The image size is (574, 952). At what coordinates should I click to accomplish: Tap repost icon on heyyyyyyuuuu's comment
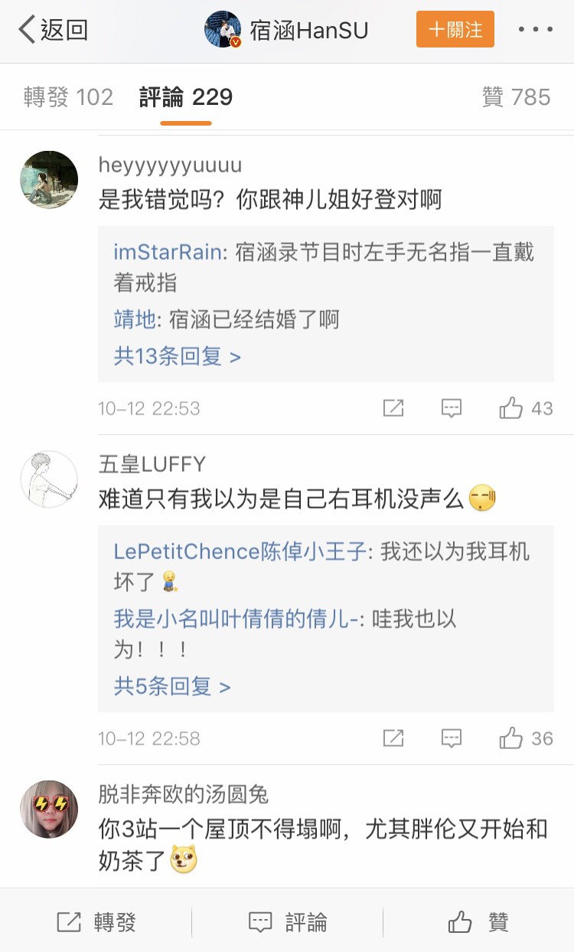tap(393, 409)
